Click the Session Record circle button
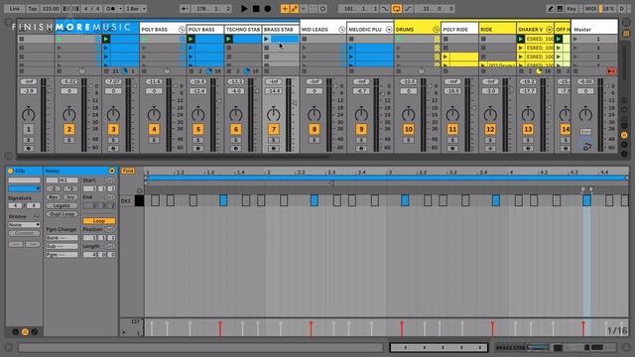The width and height of the screenshot is (635, 357). click(x=322, y=9)
